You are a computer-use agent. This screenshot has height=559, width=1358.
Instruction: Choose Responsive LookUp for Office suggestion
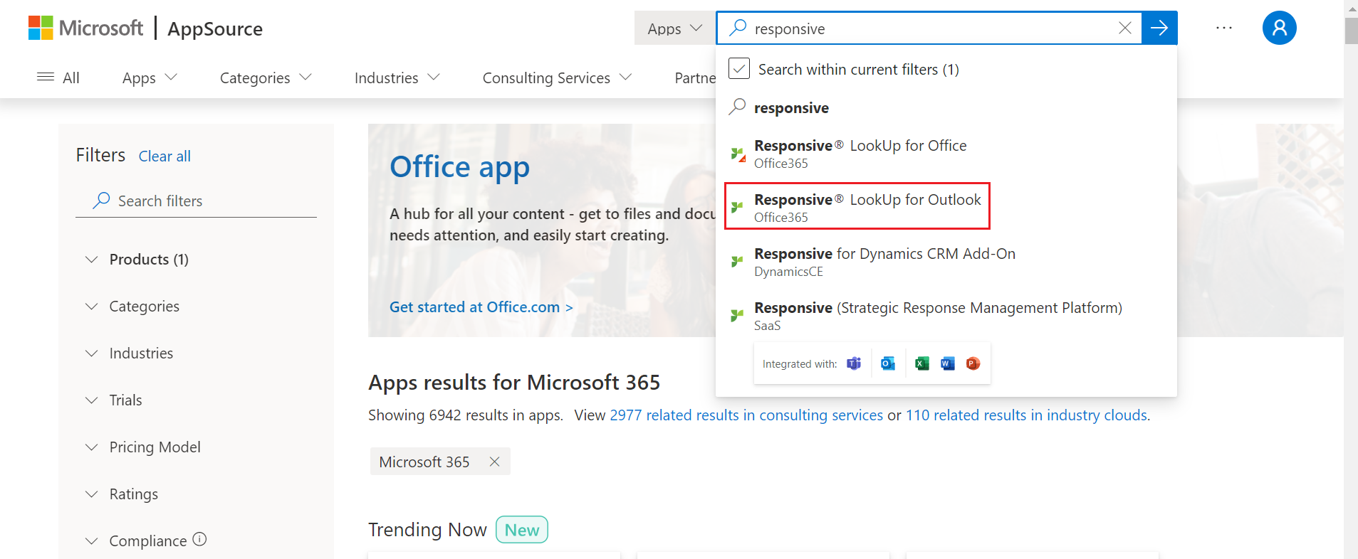tap(946, 154)
